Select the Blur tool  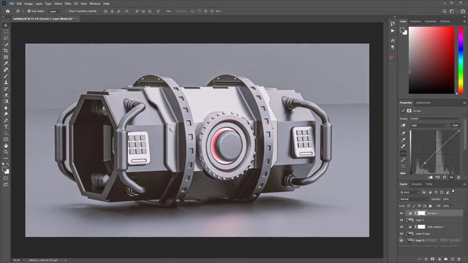(6, 107)
